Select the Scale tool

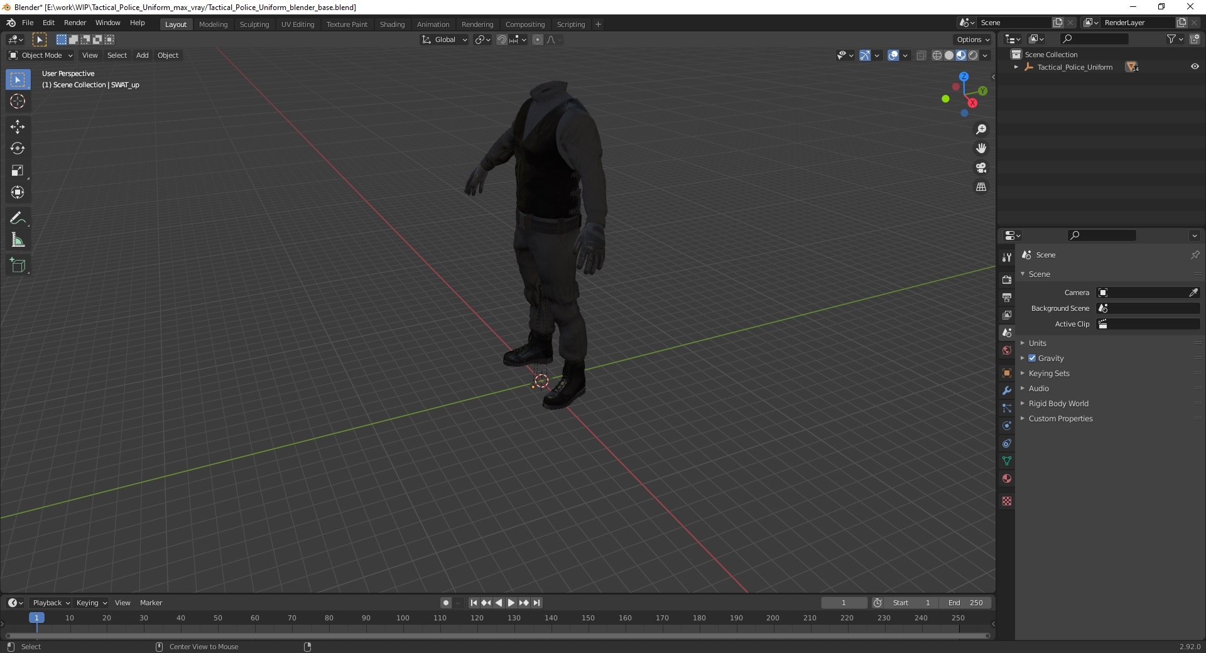pos(18,171)
